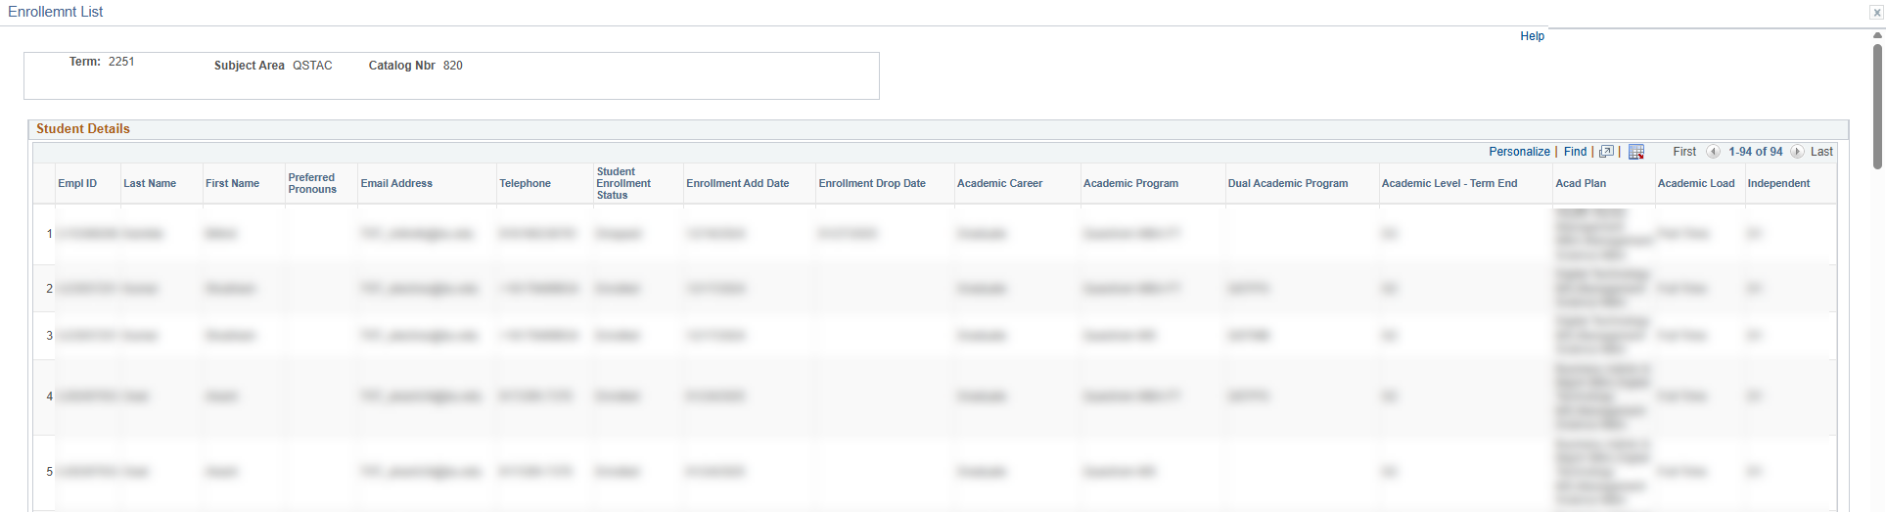1886x512 pixels.
Task: Click the Personalize link
Action: (x=1519, y=152)
